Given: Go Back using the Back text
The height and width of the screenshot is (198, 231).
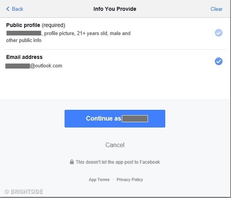Looking at the screenshot, I should pyautogui.click(x=17, y=9).
